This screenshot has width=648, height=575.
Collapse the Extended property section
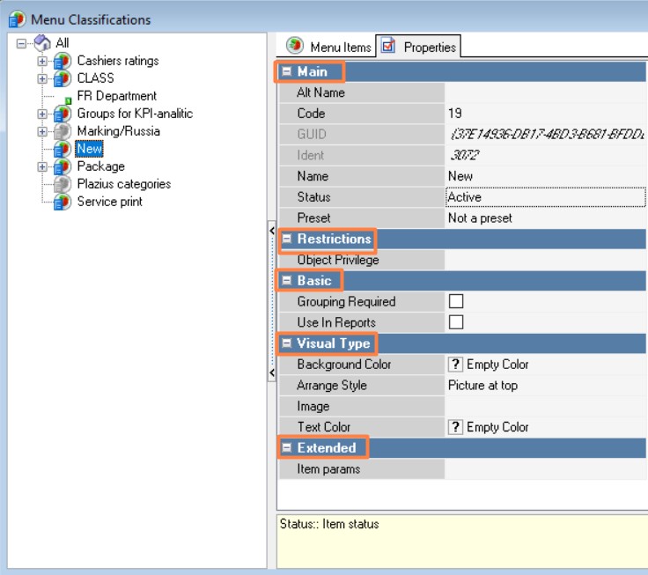286,447
